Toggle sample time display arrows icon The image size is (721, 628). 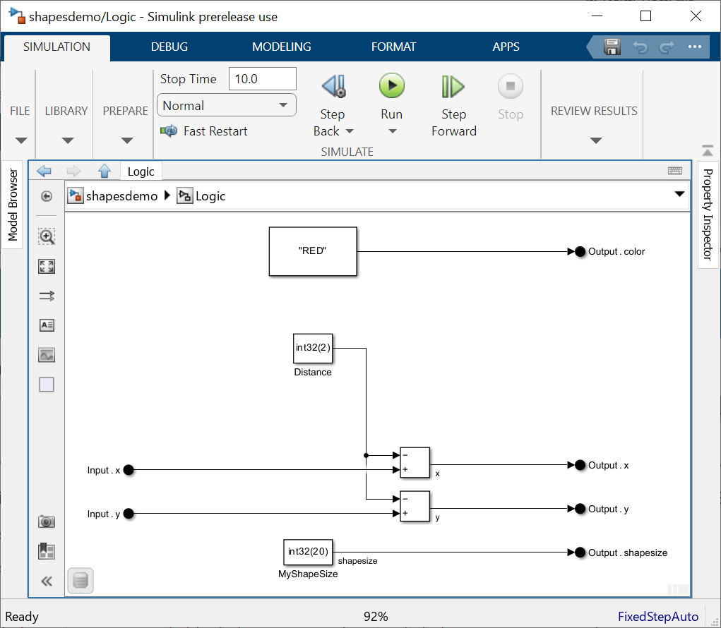[x=47, y=296]
